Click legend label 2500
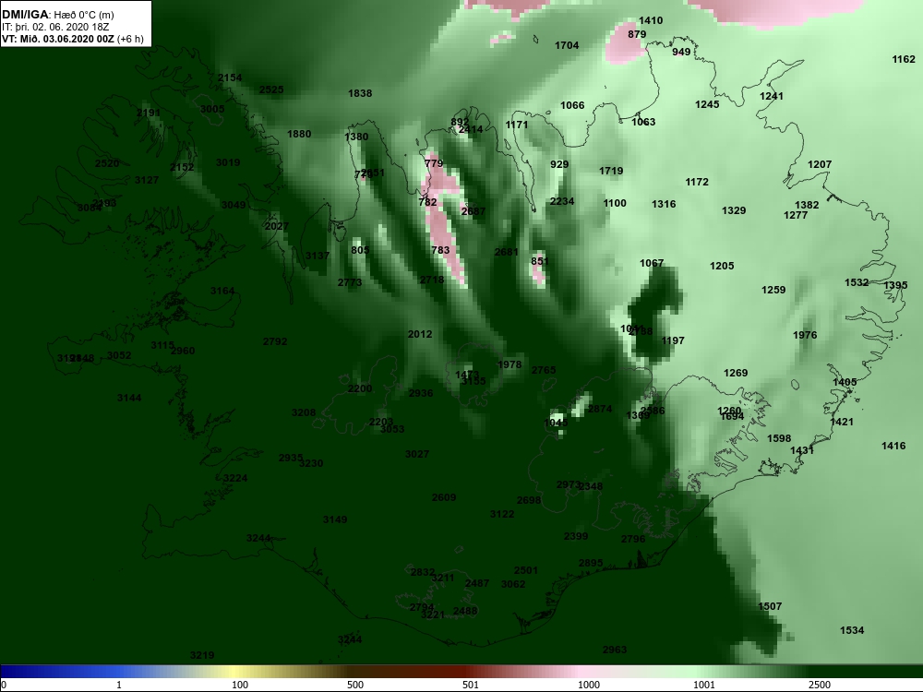This screenshot has width=923, height=692. 820,685
